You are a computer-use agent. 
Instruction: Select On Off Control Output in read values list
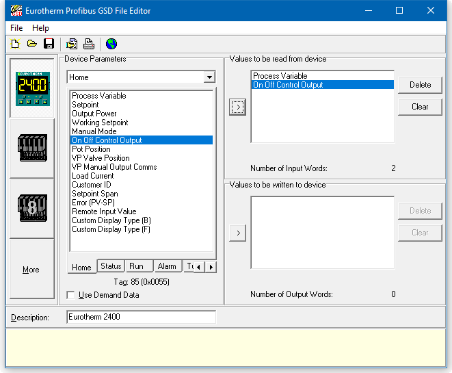pyautogui.click(x=322, y=85)
